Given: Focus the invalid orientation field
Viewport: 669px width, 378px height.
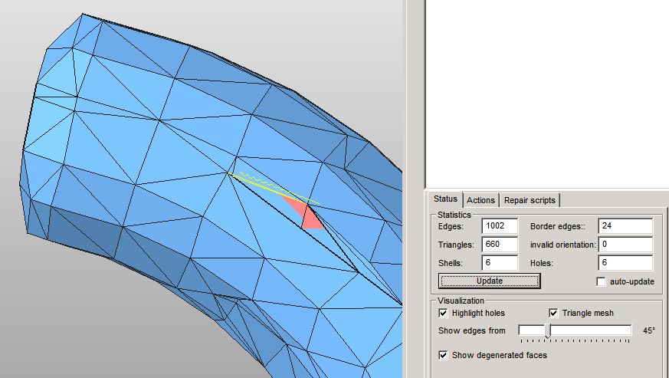Looking at the screenshot, I should tap(625, 245).
